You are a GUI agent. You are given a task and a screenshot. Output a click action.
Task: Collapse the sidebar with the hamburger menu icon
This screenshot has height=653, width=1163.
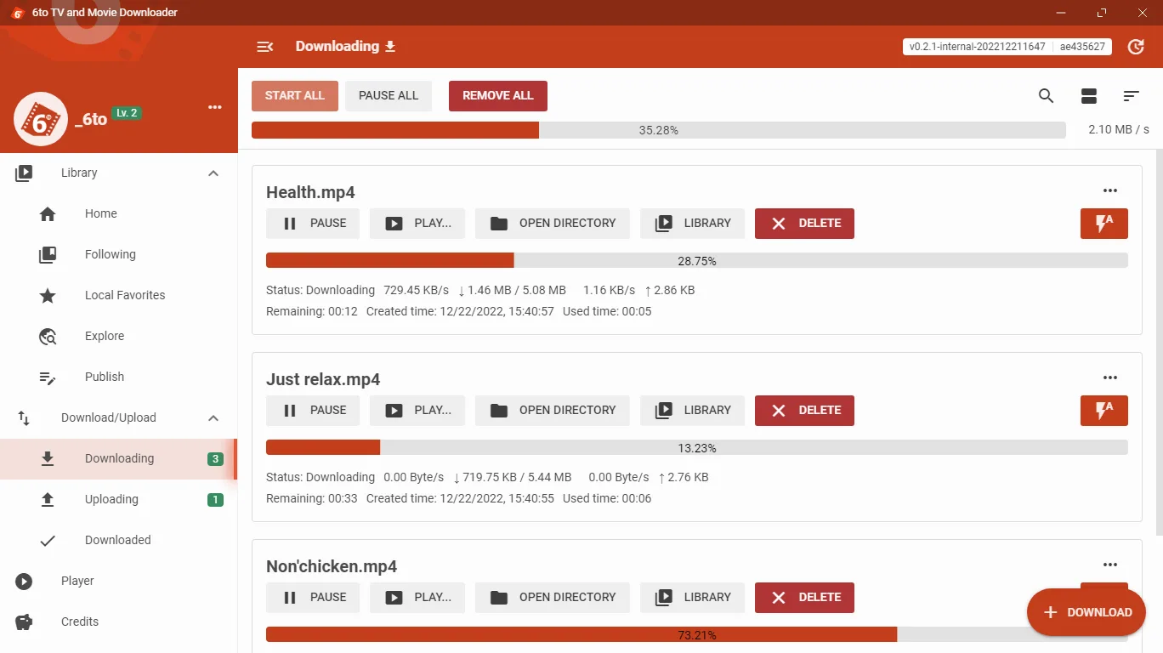click(x=265, y=47)
